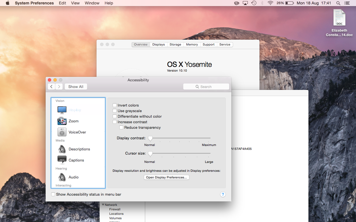Click Open Display Preferences button
The image size is (356, 222).
(x=167, y=177)
